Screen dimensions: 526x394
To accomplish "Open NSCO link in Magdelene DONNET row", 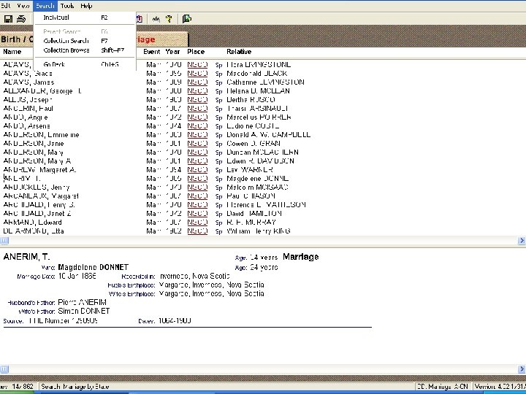I will pyautogui.click(x=197, y=179).
